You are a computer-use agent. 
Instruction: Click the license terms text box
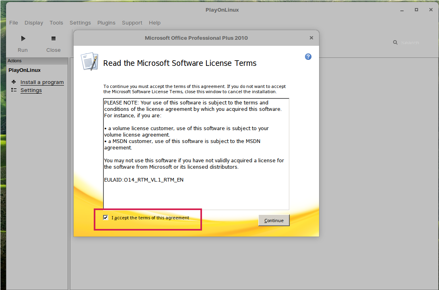click(196, 154)
